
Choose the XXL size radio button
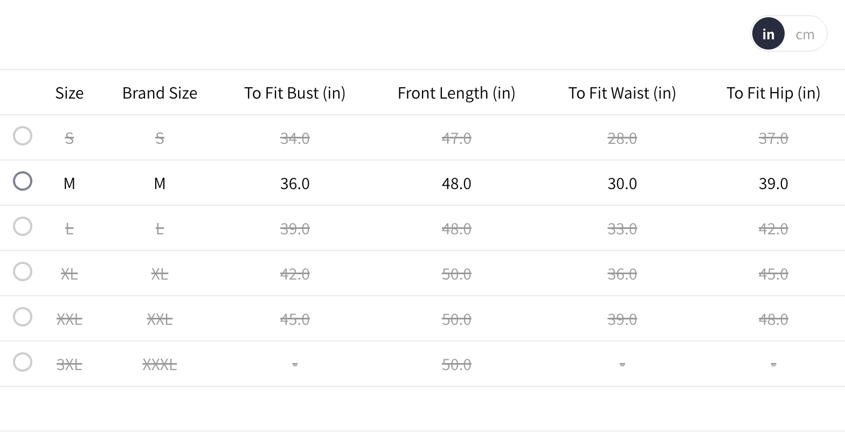point(23,317)
